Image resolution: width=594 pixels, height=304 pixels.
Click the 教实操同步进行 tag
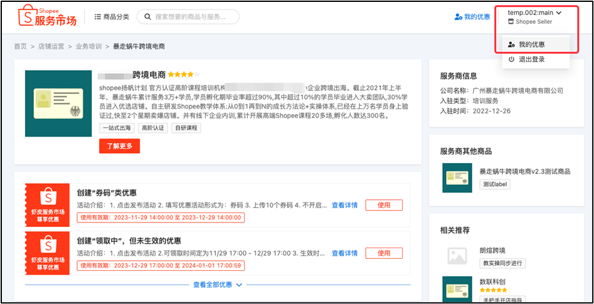click(x=502, y=263)
